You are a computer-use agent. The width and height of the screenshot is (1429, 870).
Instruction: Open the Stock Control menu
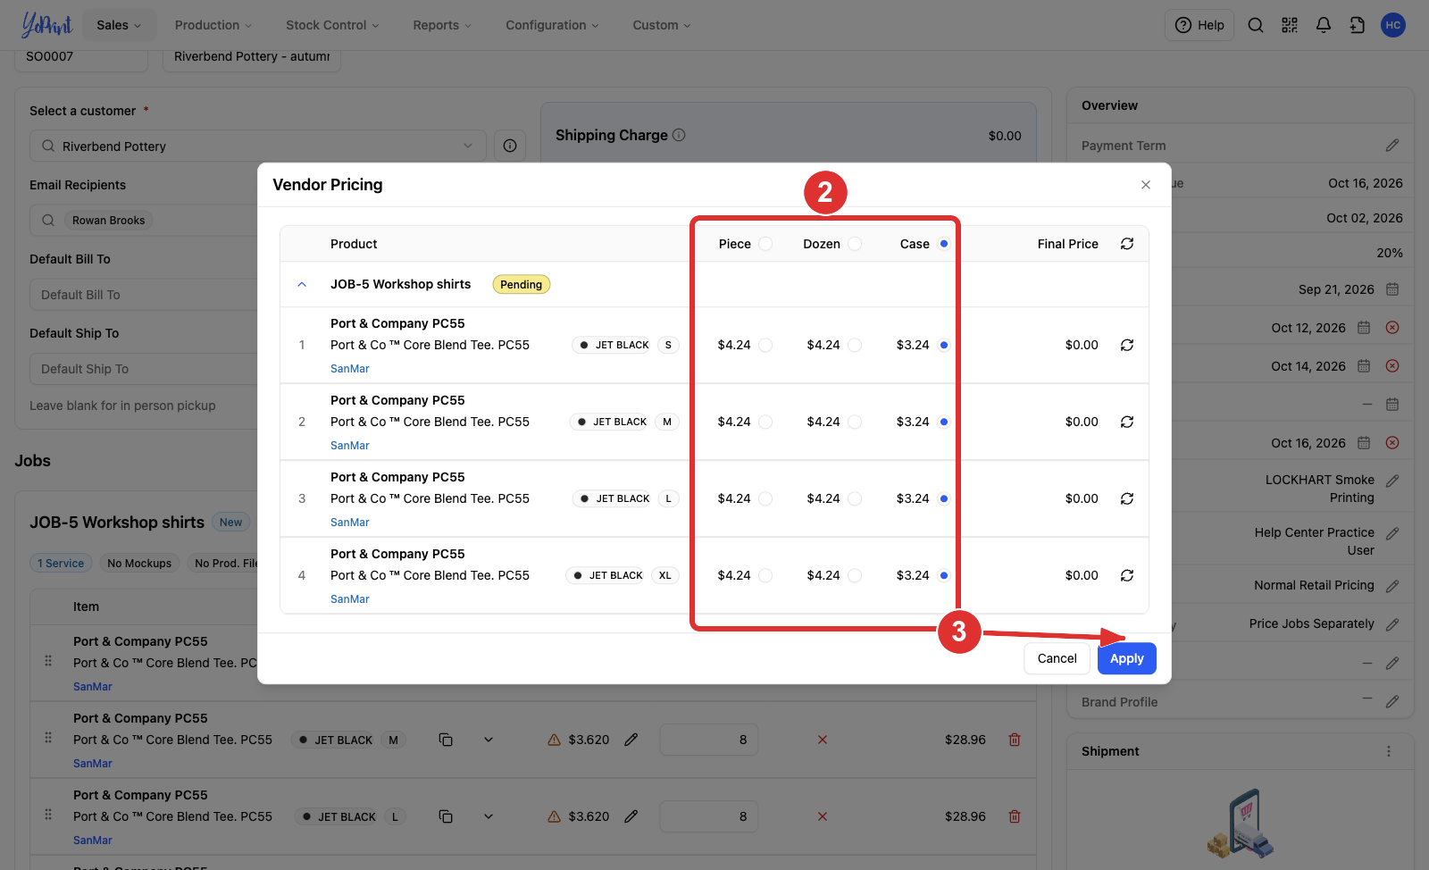(332, 25)
